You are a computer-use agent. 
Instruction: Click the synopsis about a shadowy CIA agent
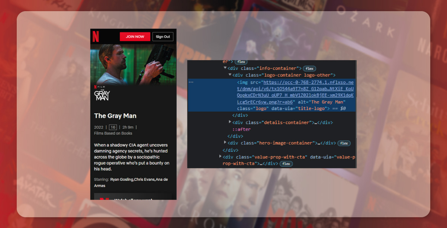point(132,157)
